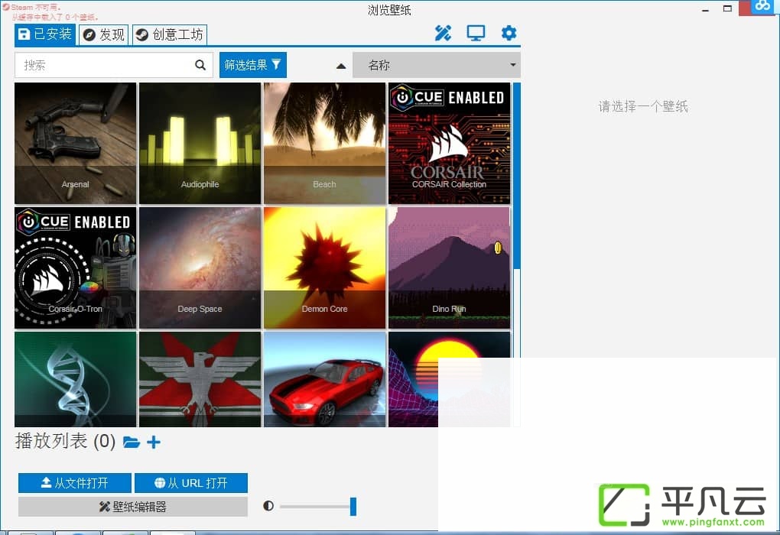Image resolution: width=780 pixels, height=535 pixels.
Task: Open settings with the gear icon
Action: [509, 34]
